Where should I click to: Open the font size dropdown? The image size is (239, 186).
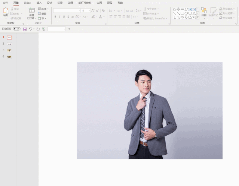click(89, 11)
